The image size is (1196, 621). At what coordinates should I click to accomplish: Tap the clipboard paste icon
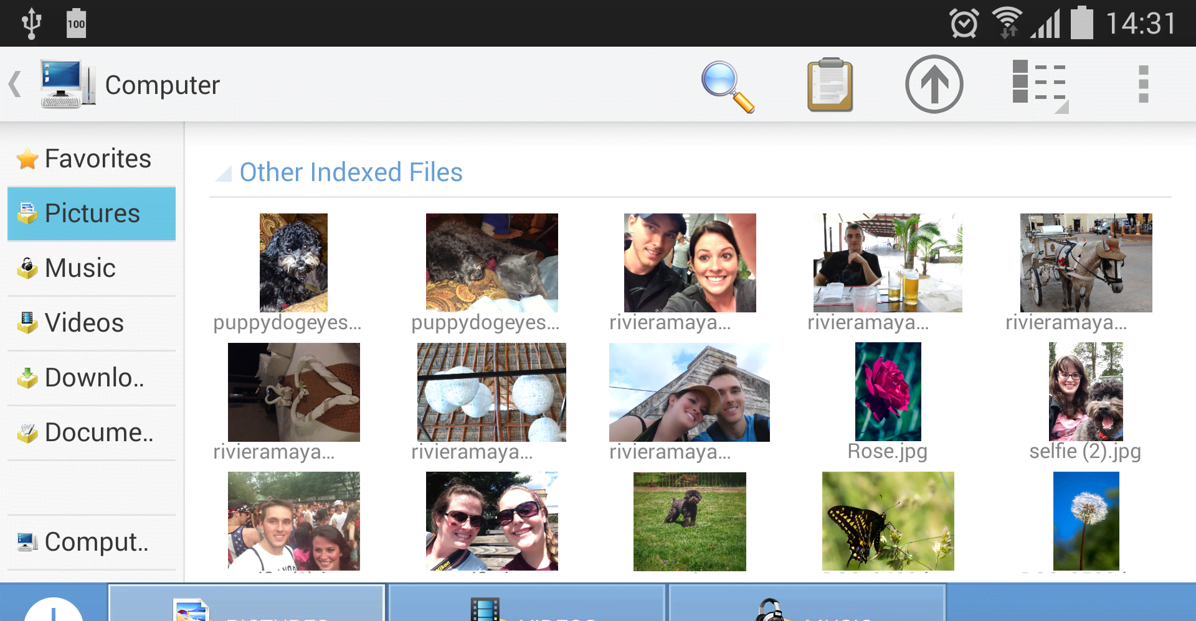pos(830,85)
